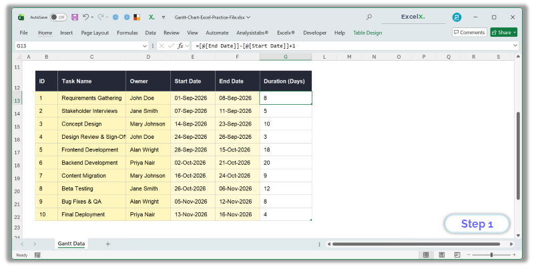Switch to Page Break Preview icon
Image resolution: width=534 pixels, height=267 pixels.
pyautogui.click(x=457, y=255)
